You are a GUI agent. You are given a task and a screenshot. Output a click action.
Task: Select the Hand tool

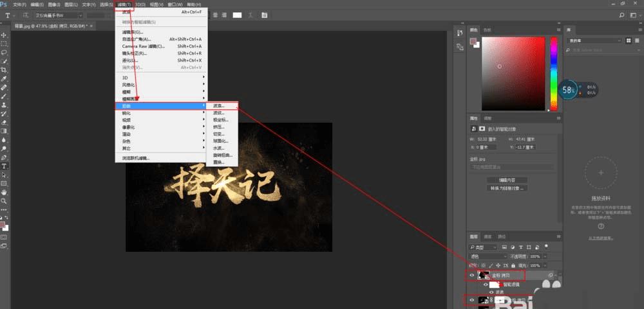coord(4,192)
